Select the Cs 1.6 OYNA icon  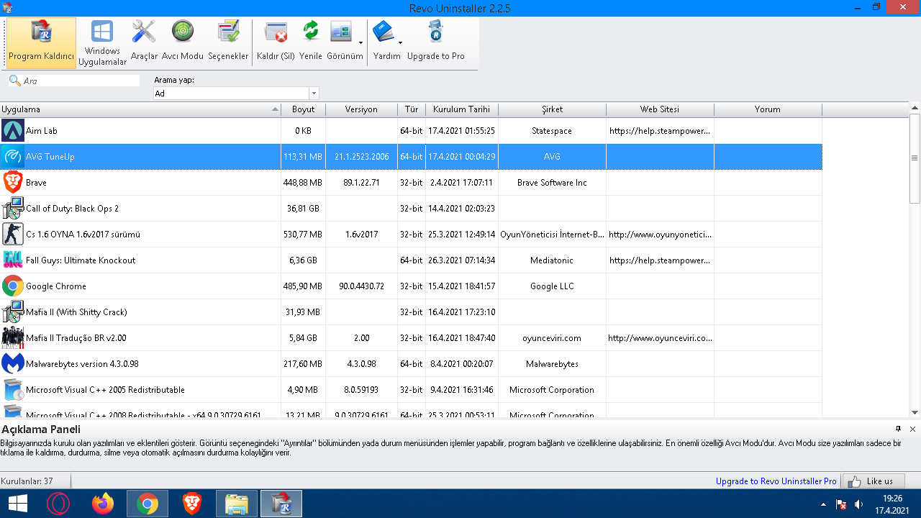(x=13, y=235)
